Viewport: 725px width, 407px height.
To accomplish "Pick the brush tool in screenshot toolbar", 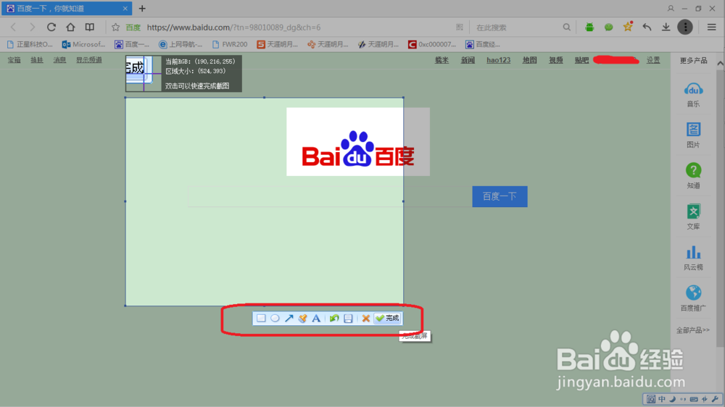I will point(303,319).
